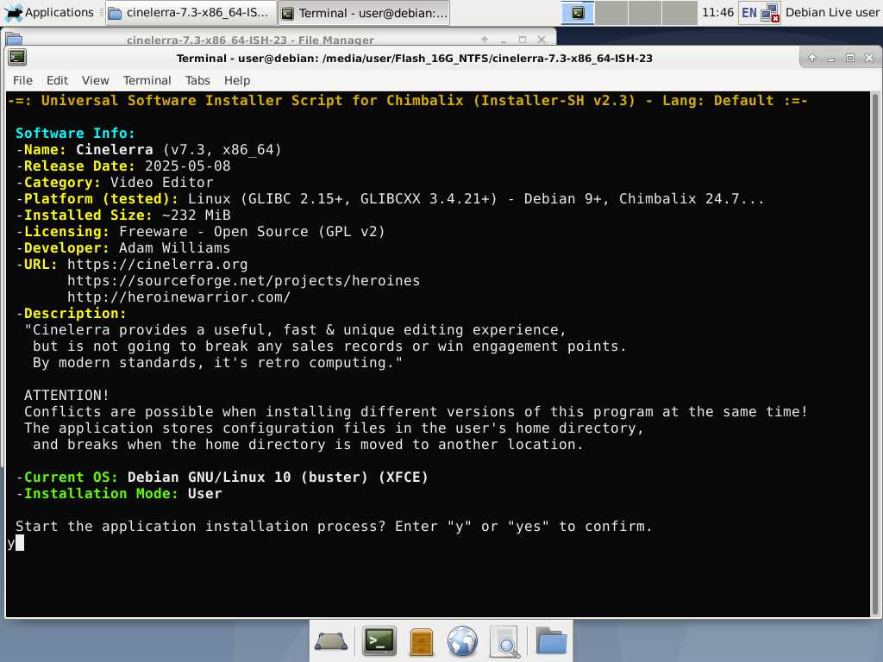Image resolution: width=883 pixels, height=662 pixels.
Task: Click the "Installation Mode:" label
Action: (101, 494)
